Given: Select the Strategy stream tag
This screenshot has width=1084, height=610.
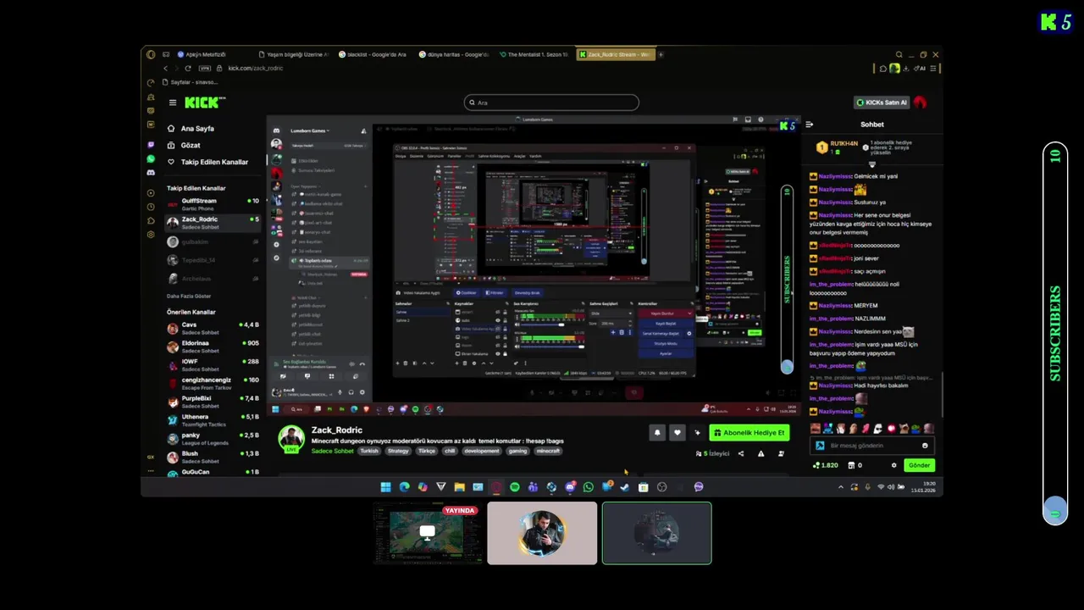Looking at the screenshot, I should coord(398,451).
